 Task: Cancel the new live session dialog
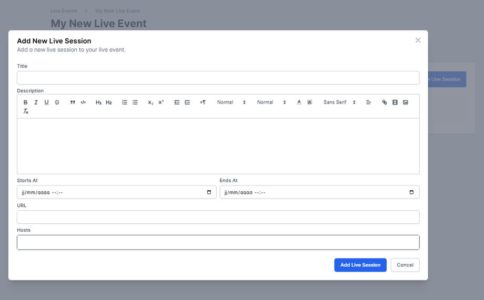click(x=405, y=265)
